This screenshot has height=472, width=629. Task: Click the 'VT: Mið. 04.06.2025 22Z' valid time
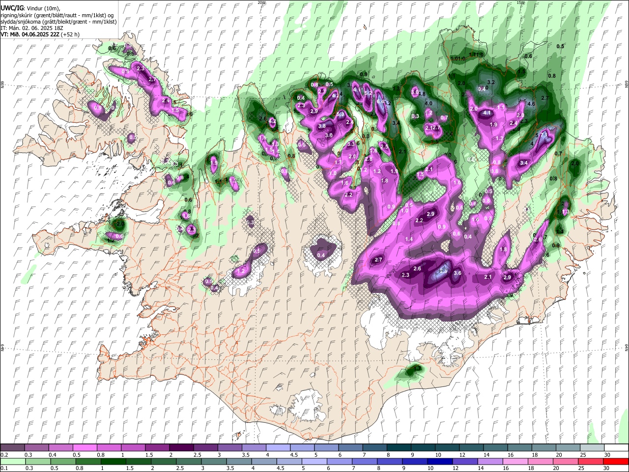pos(30,34)
